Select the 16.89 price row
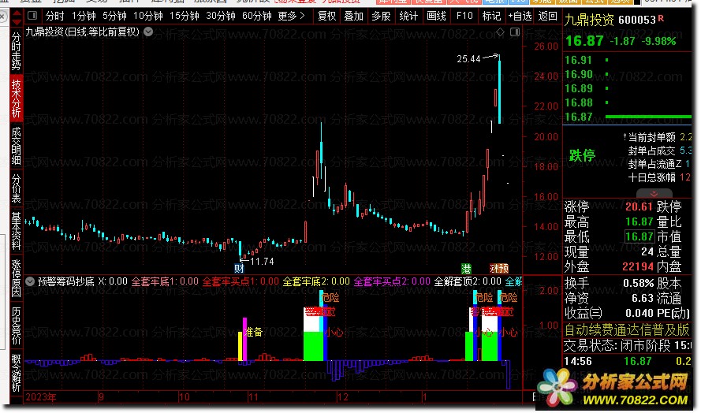This screenshot has width=701, height=413. [627, 88]
